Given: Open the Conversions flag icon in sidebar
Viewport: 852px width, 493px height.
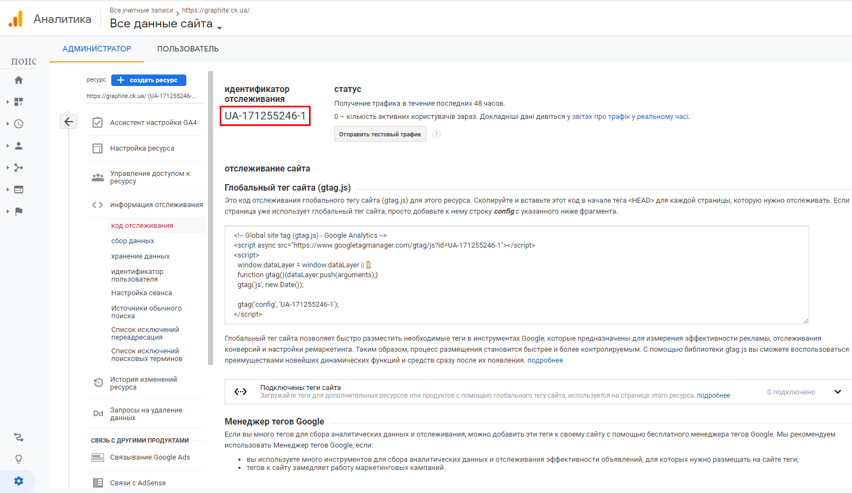Looking at the screenshot, I should click(19, 211).
